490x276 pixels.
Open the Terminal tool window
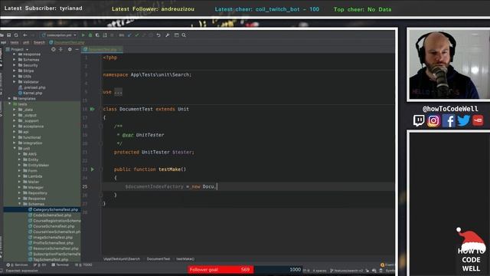point(60,264)
